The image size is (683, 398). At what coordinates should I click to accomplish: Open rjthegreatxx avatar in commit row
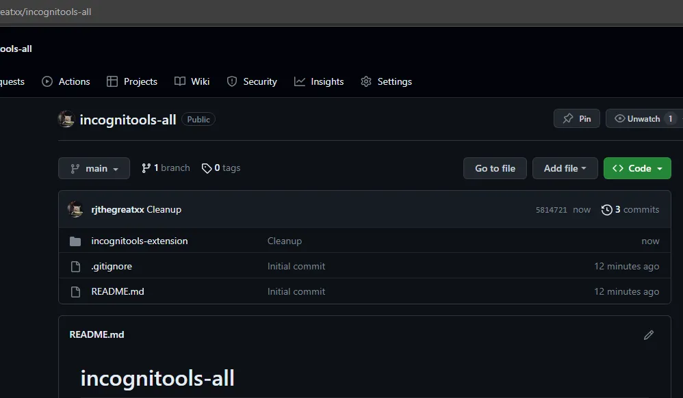click(x=75, y=209)
